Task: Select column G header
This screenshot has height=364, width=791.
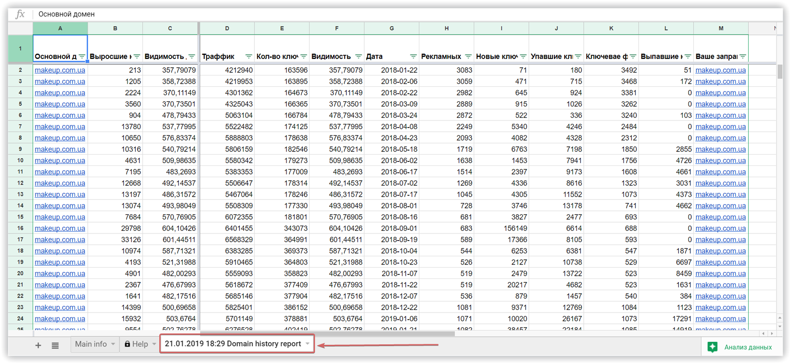Action: point(391,28)
